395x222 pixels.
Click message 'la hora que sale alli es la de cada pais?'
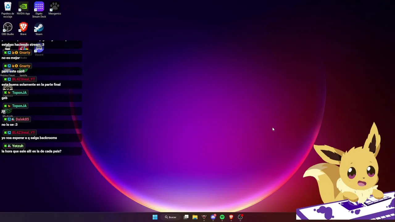pyautogui.click(x=31, y=151)
